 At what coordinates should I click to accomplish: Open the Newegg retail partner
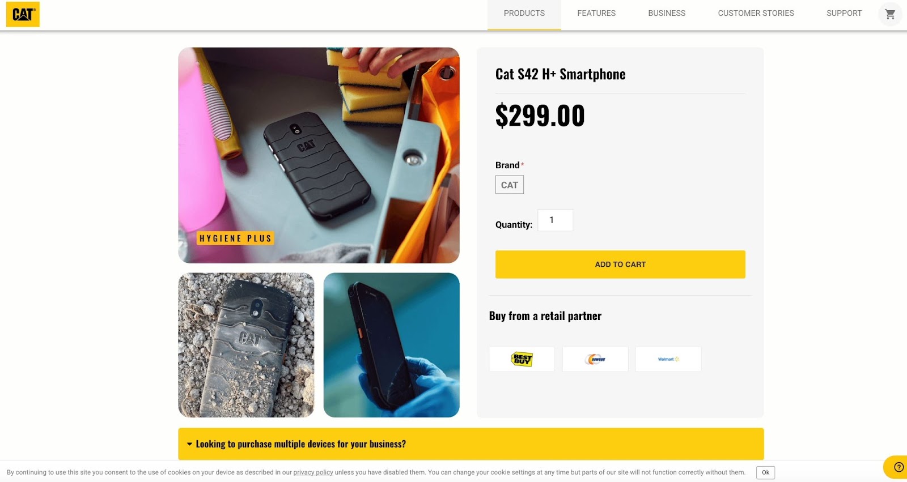click(595, 359)
